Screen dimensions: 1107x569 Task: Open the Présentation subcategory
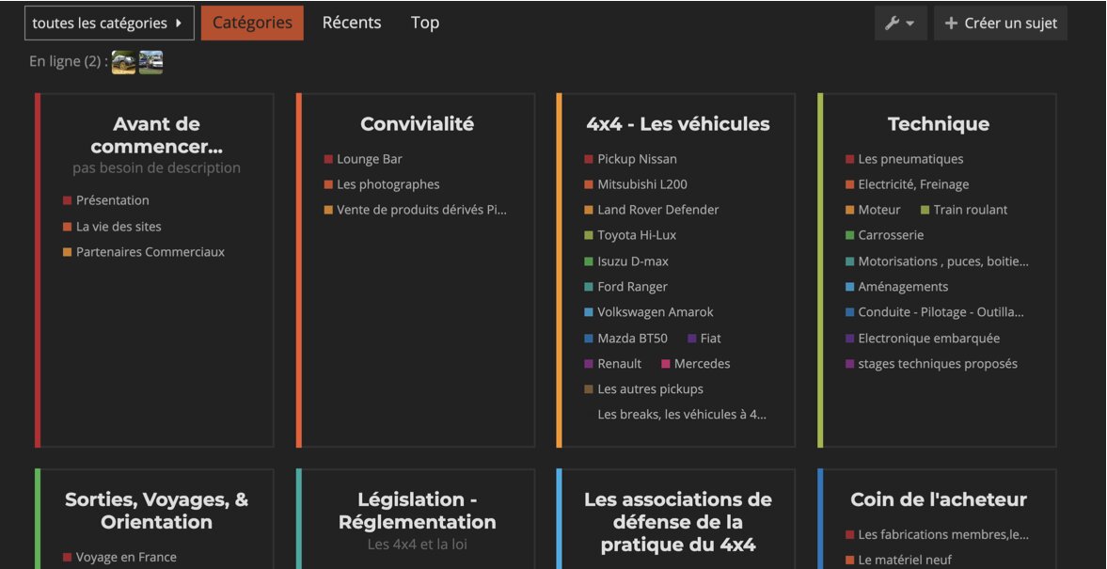coord(106,200)
